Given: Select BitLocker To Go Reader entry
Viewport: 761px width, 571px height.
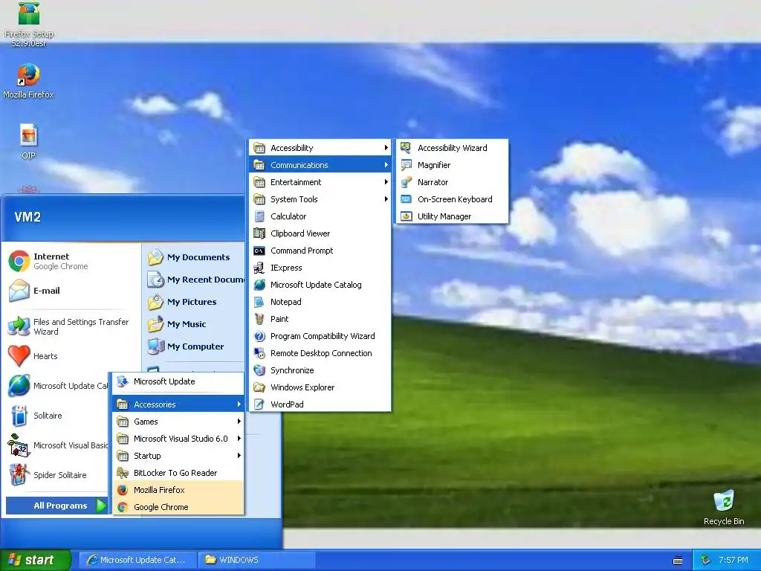Looking at the screenshot, I should coord(178,472).
